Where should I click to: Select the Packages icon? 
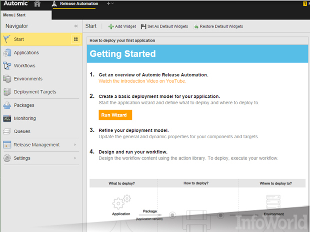click(x=7, y=105)
